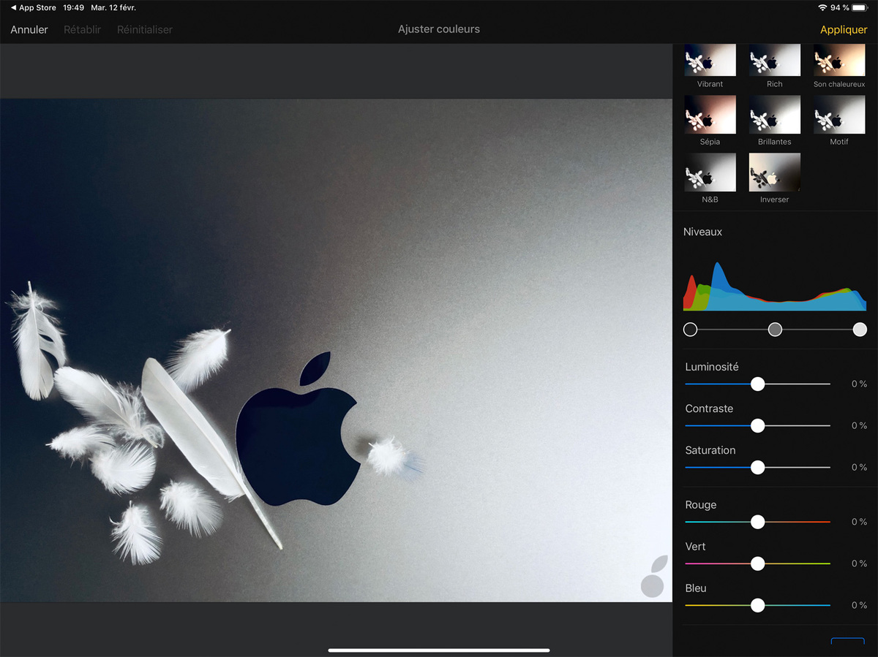878x657 pixels.
Task: Click the Niveaux section heading
Action: pos(702,232)
